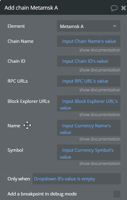Show documentation under Chain ID
Screen dimensions: 127x200
(100, 70)
